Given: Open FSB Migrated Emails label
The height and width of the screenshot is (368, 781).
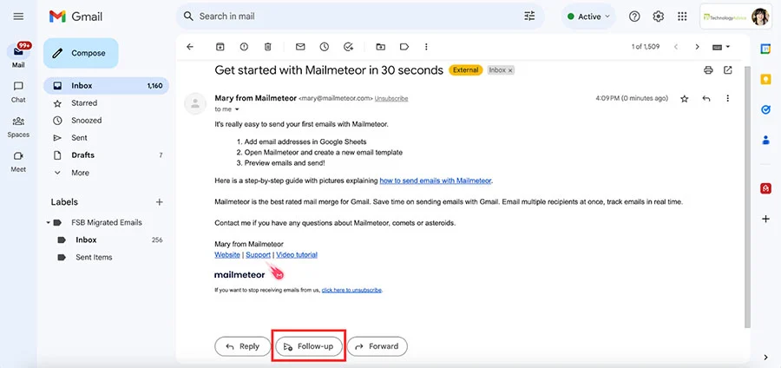Looking at the screenshot, I should pos(106,222).
